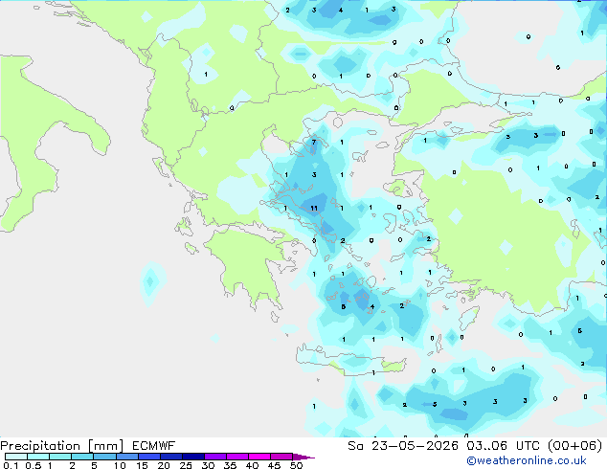The height and width of the screenshot is (469, 607).
Task: Click the 30–35 mm purple legend swatch
Action: tap(215, 457)
